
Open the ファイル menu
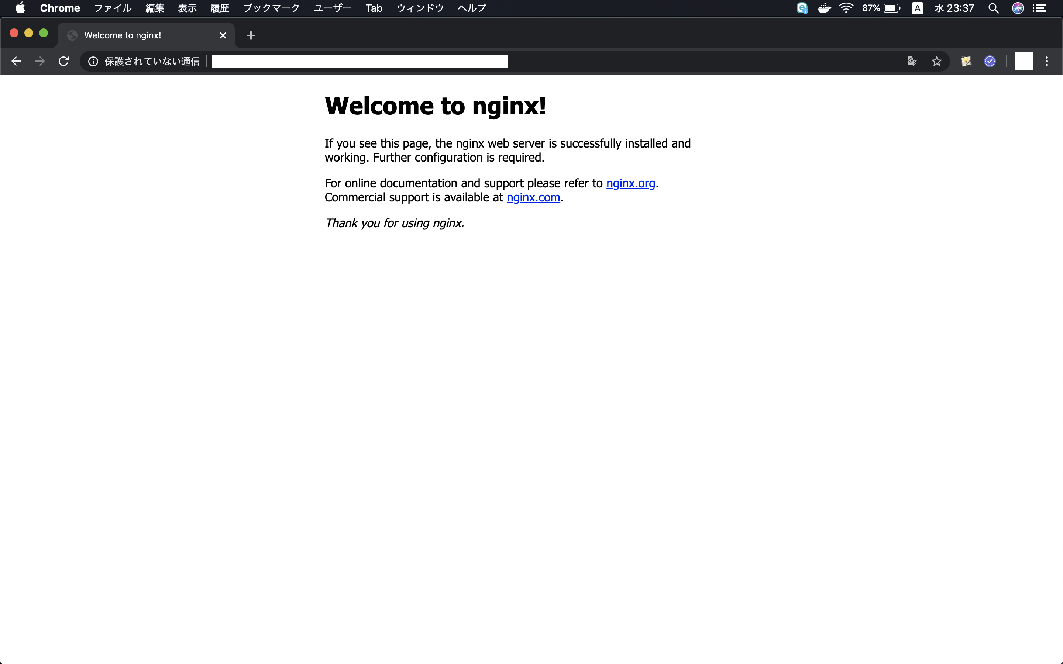113,8
